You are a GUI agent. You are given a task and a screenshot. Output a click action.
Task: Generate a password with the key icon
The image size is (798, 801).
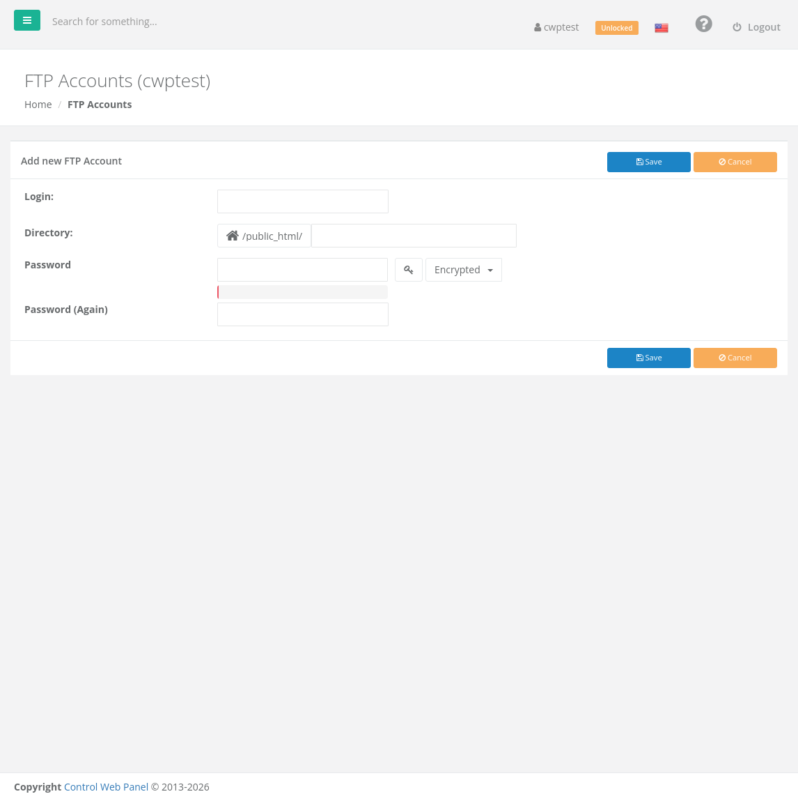(409, 270)
